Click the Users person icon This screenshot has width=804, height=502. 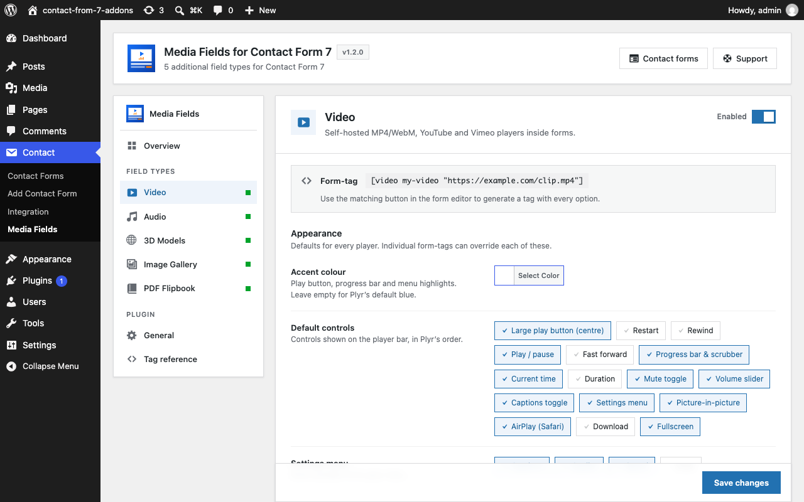pyautogui.click(x=11, y=302)
